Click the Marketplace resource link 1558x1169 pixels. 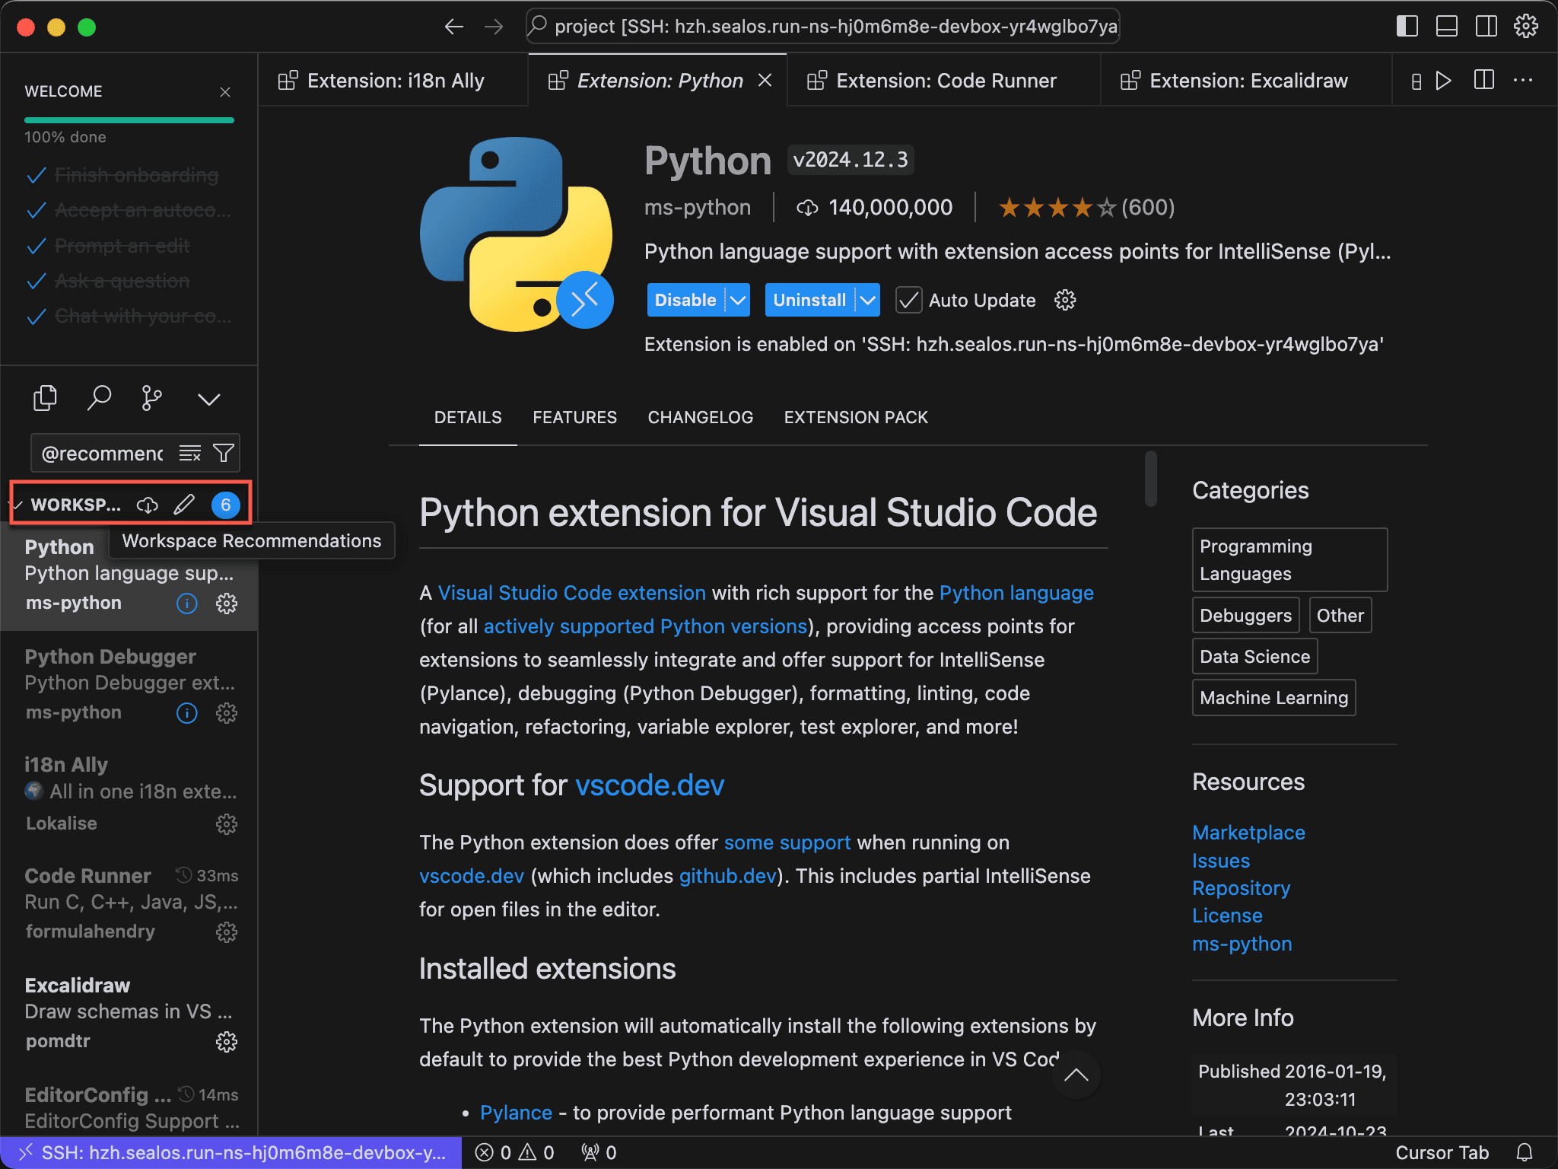pyautogui.click(x=1248, y=833)
